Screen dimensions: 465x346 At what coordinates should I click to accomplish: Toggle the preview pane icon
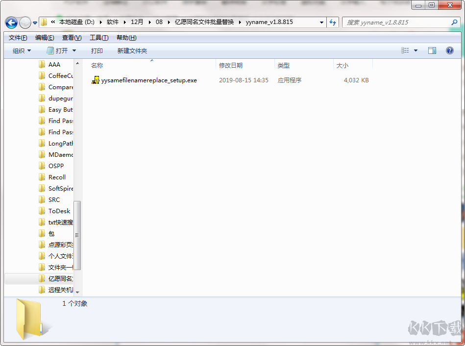click(432, 50)
